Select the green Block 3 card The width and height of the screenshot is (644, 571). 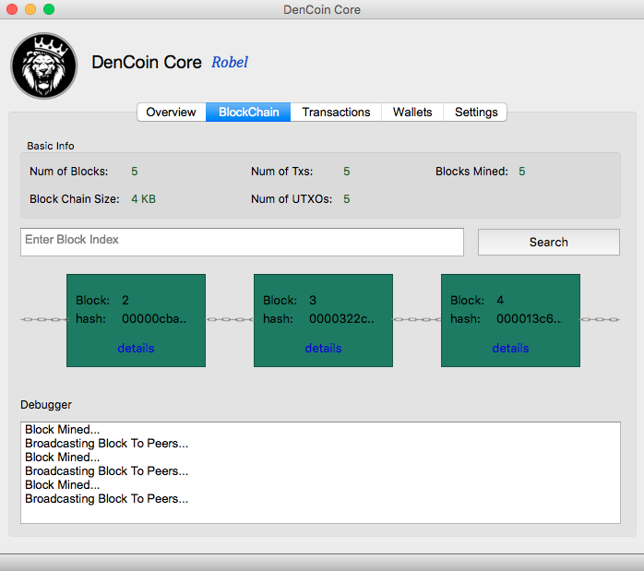tap(323, 286)
